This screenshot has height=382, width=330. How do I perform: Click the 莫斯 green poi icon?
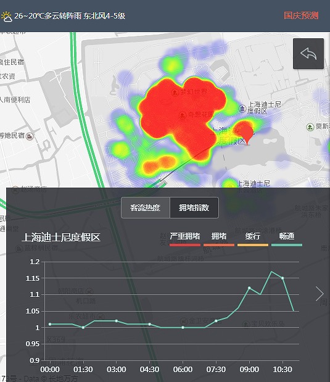pos(310,127)
